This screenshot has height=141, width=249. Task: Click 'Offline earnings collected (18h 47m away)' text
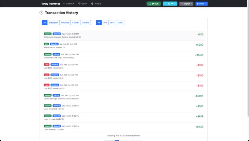(x=62, y=99)
